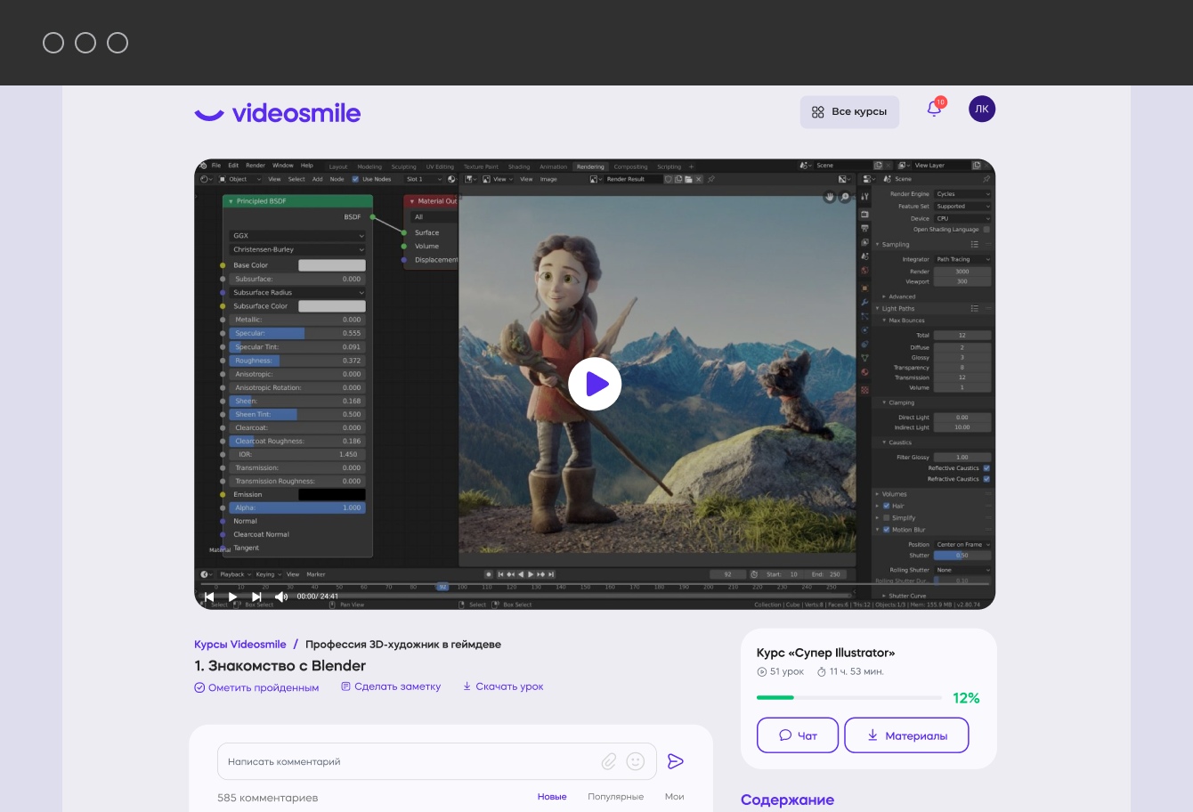
Task: Switch comments to Мои tab
Action: [x=674, y=797]
